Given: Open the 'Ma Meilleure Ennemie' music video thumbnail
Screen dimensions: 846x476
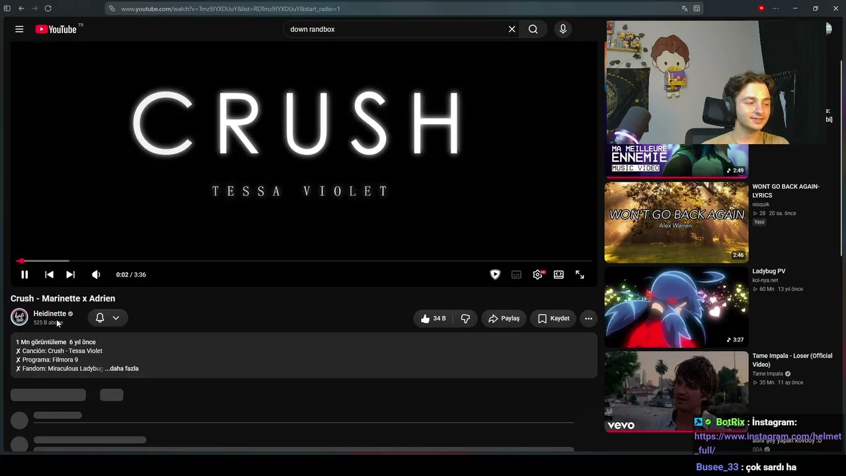Looking at the screenshot, I should 676,161.
